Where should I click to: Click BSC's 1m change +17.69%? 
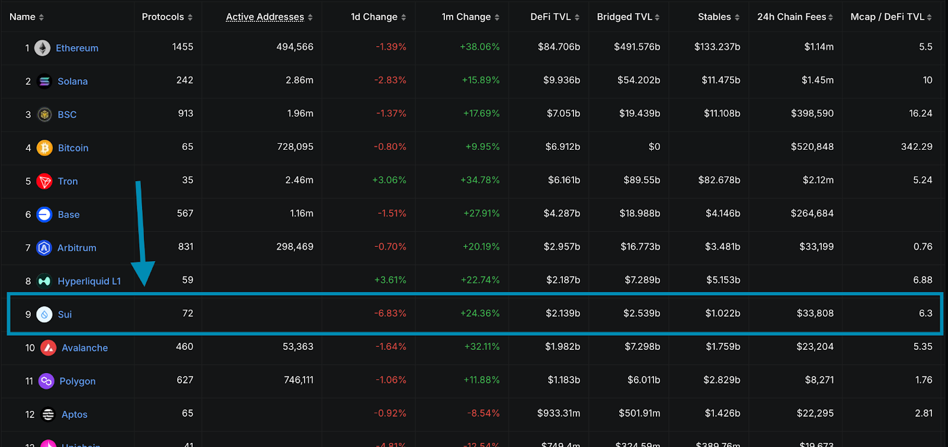(x=481, y=113)
